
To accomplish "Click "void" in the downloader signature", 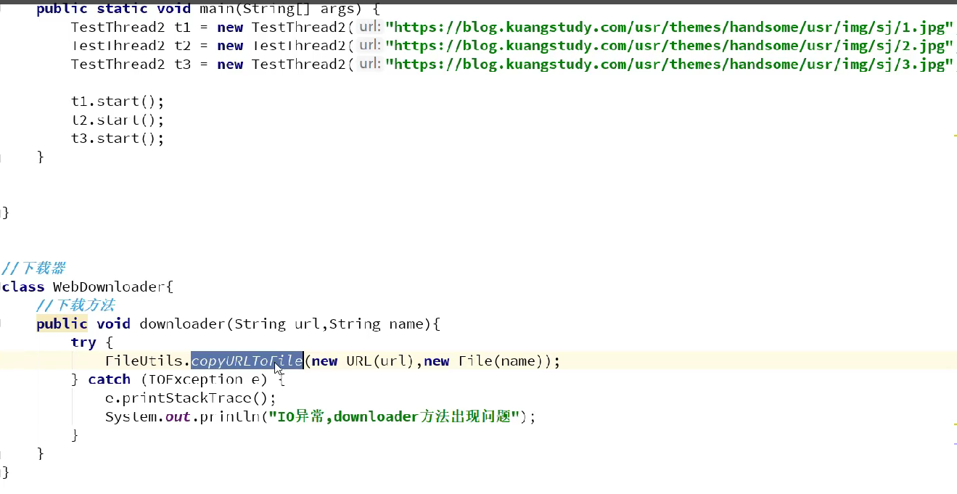I will coord(114,324).
